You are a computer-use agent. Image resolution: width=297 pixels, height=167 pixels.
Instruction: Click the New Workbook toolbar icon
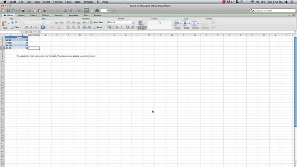pos(3,10)
